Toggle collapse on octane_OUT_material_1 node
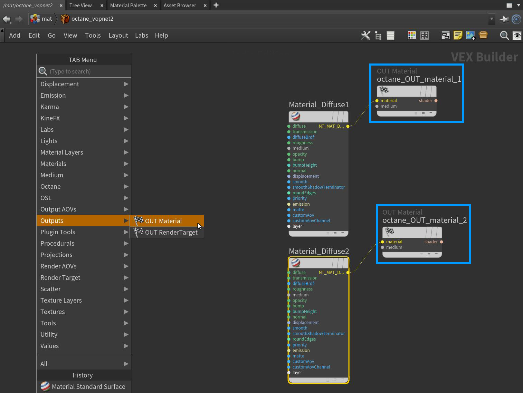The height and width of the screenshot is (393, 523). (x=431, y=113)
